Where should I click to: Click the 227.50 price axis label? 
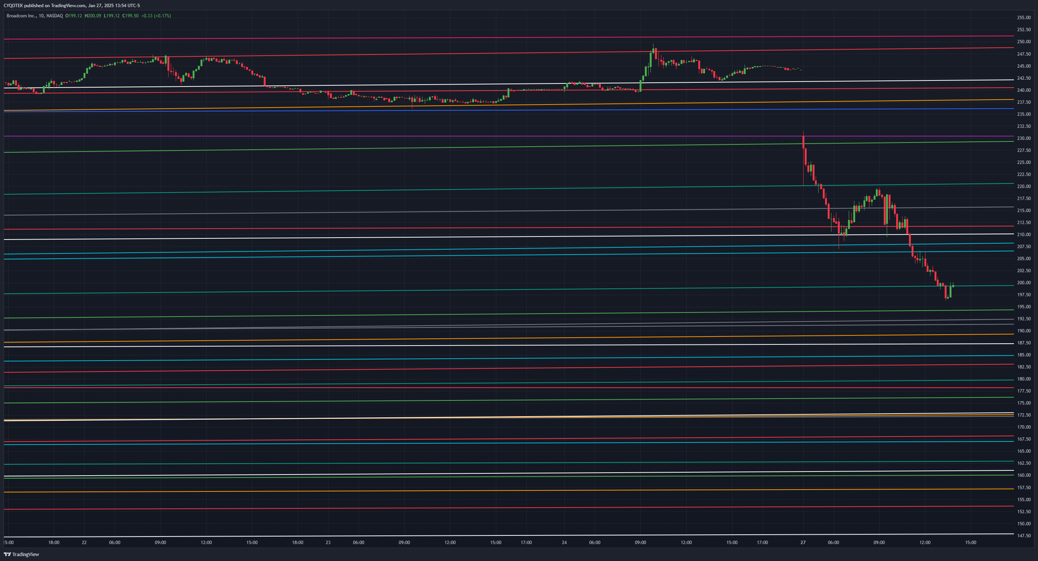(x=1024, y=151)
